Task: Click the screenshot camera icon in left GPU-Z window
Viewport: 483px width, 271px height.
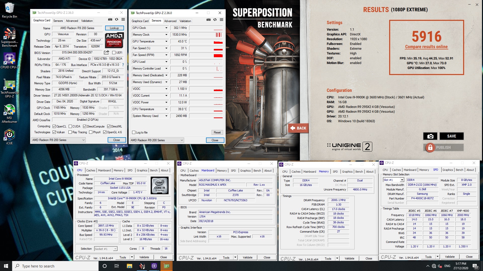Action: [x=110, y=20]
